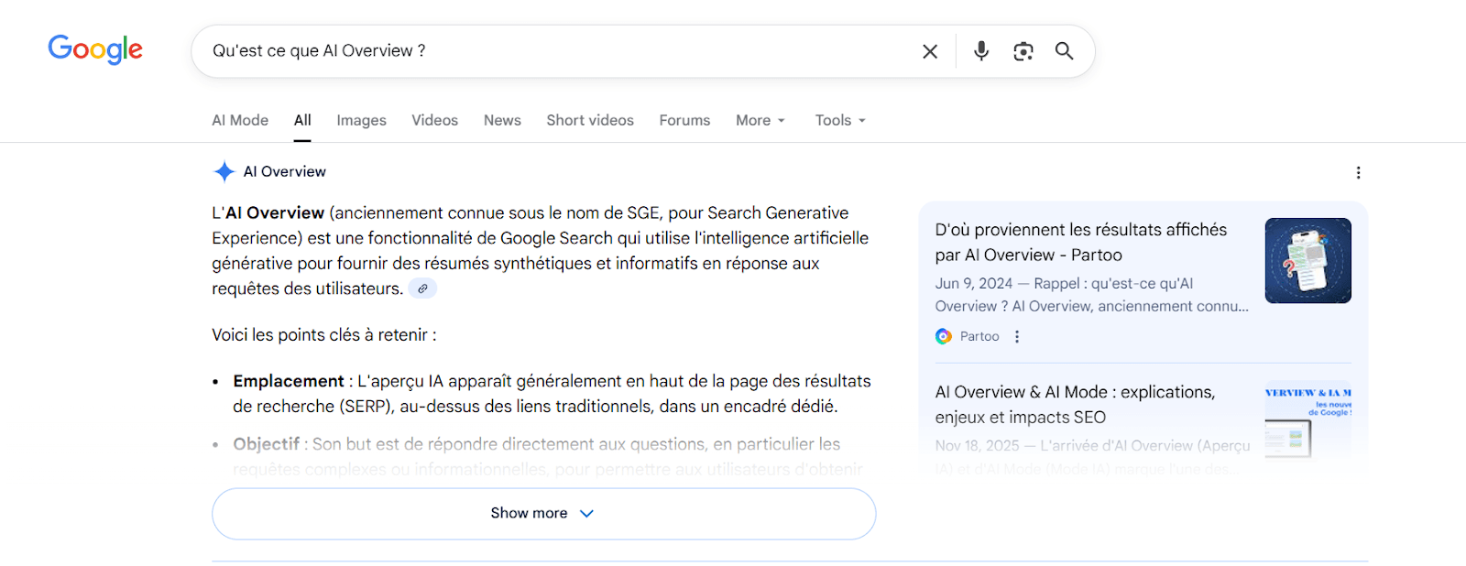Click the AI Overview sparkle icon
This screenshot has width=1466, height=566.
(224, 171)
